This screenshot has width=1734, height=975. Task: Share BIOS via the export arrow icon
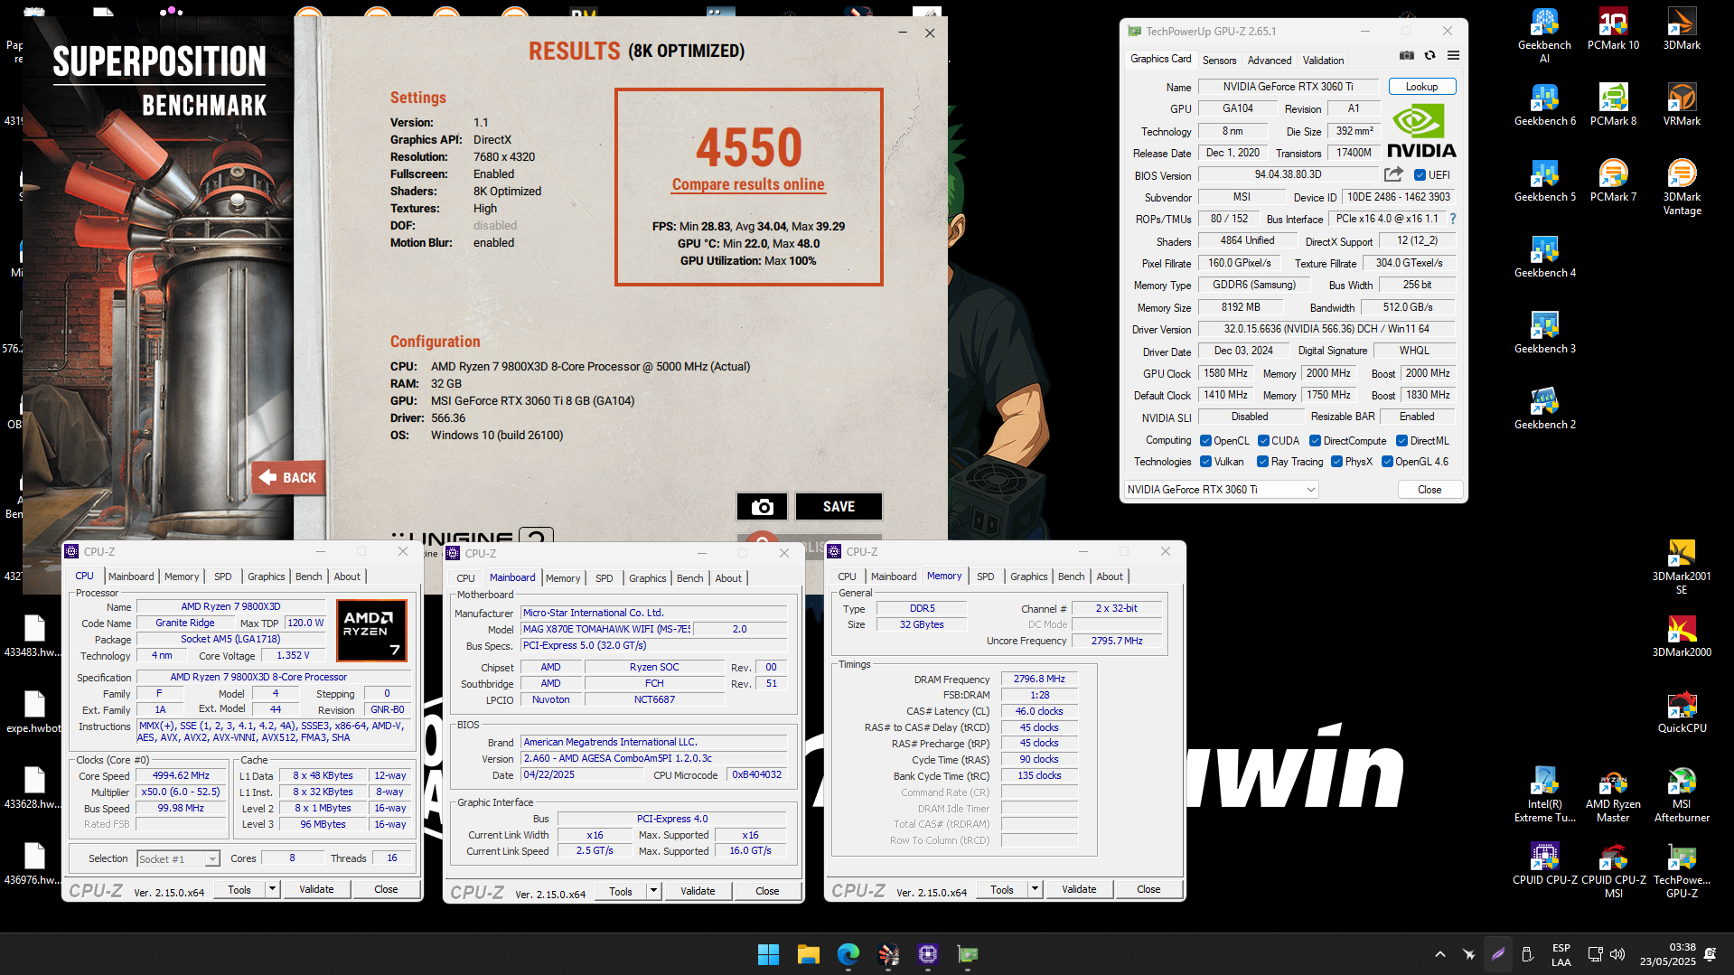click(x=1393, y=174)
